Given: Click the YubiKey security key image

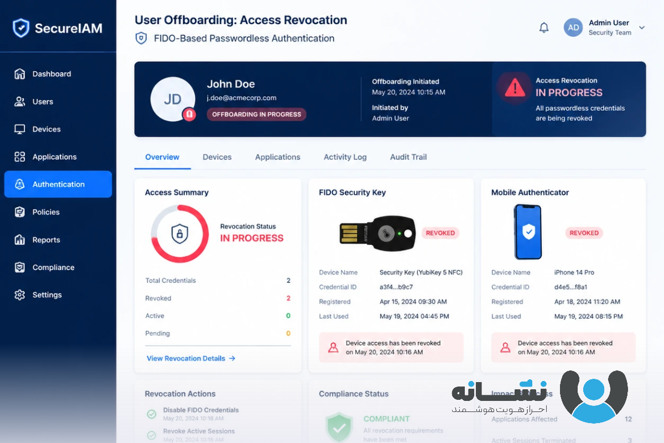Looking at the screenshot, I should click(377, 233).
